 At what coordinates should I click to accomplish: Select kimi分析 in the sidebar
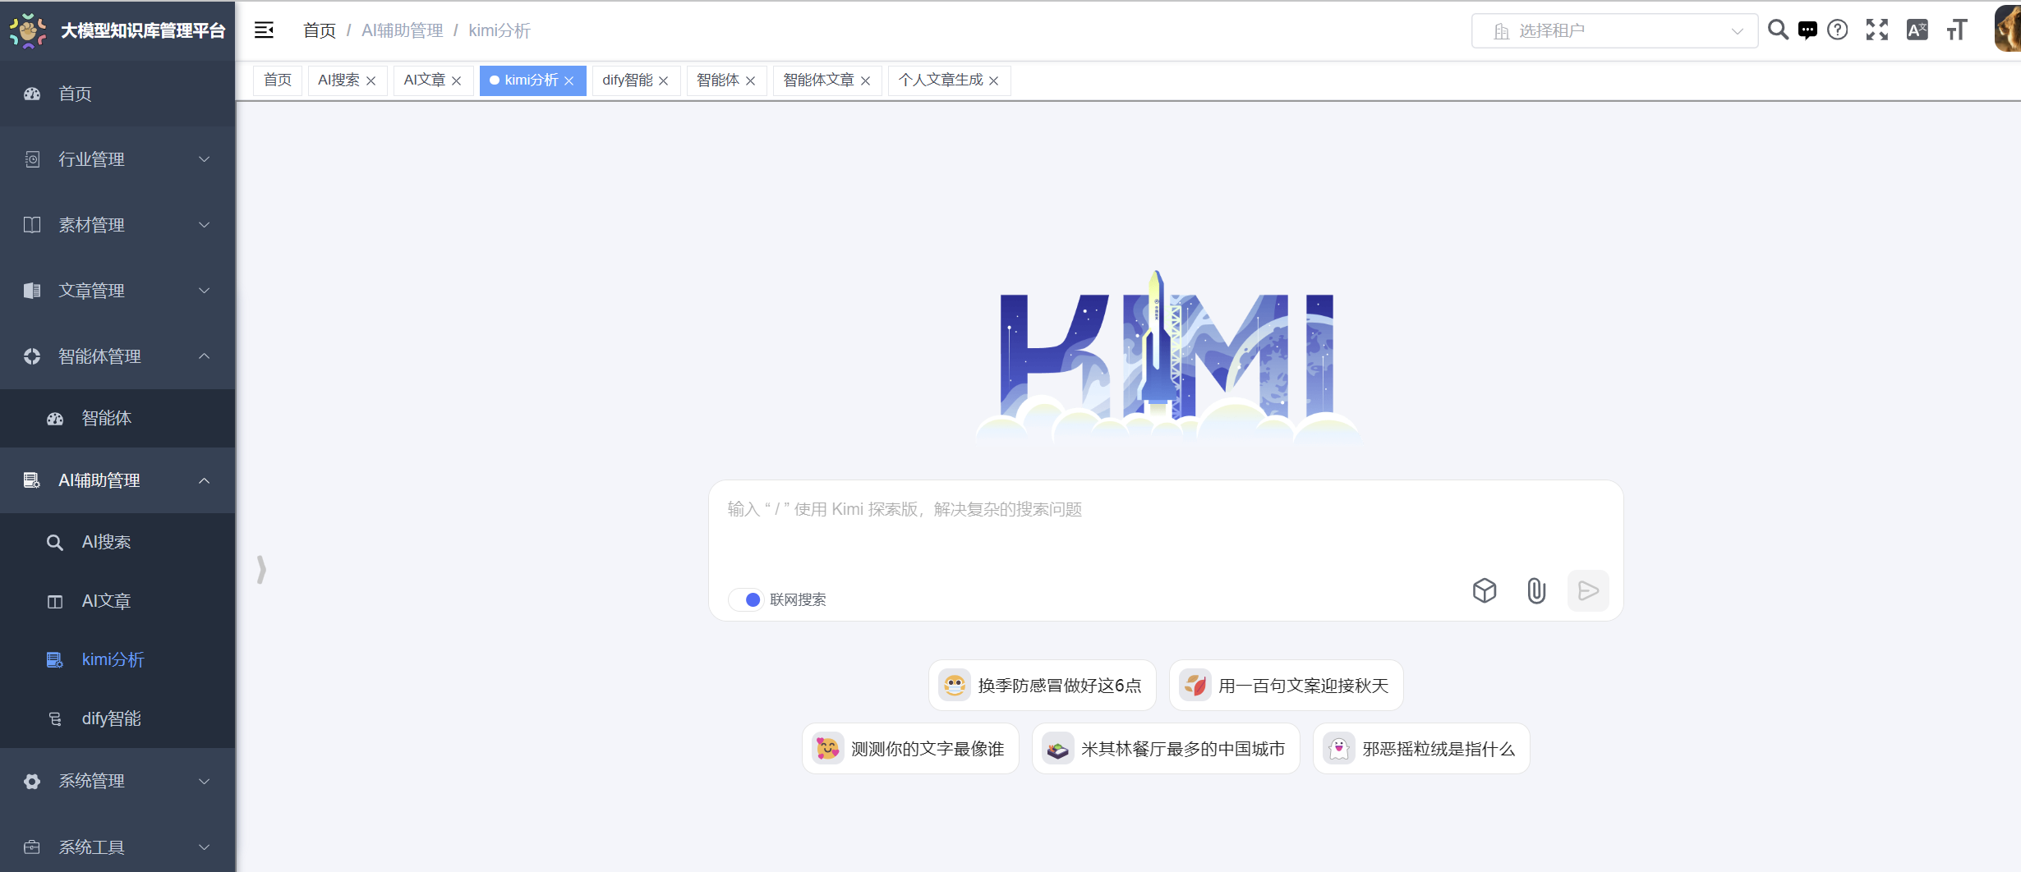coord(117,659)
